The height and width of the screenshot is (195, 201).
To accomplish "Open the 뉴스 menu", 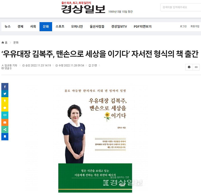I will point(8,26).
